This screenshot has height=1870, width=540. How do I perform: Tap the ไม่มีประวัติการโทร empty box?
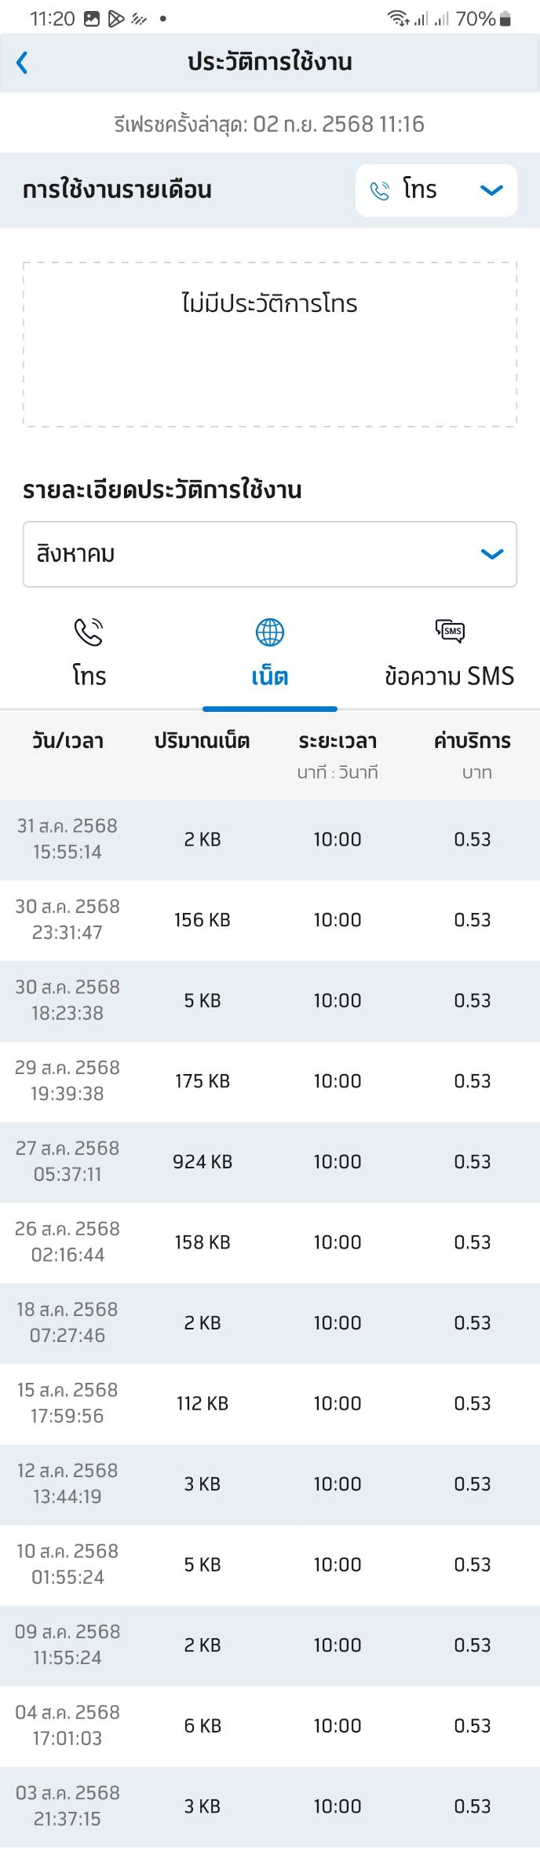point(270,344)
